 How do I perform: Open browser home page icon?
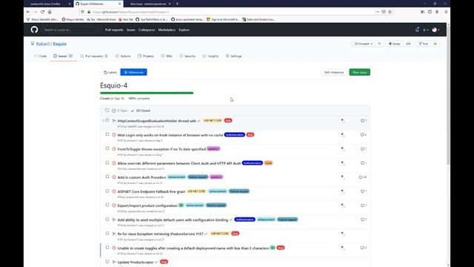(50, 12)
